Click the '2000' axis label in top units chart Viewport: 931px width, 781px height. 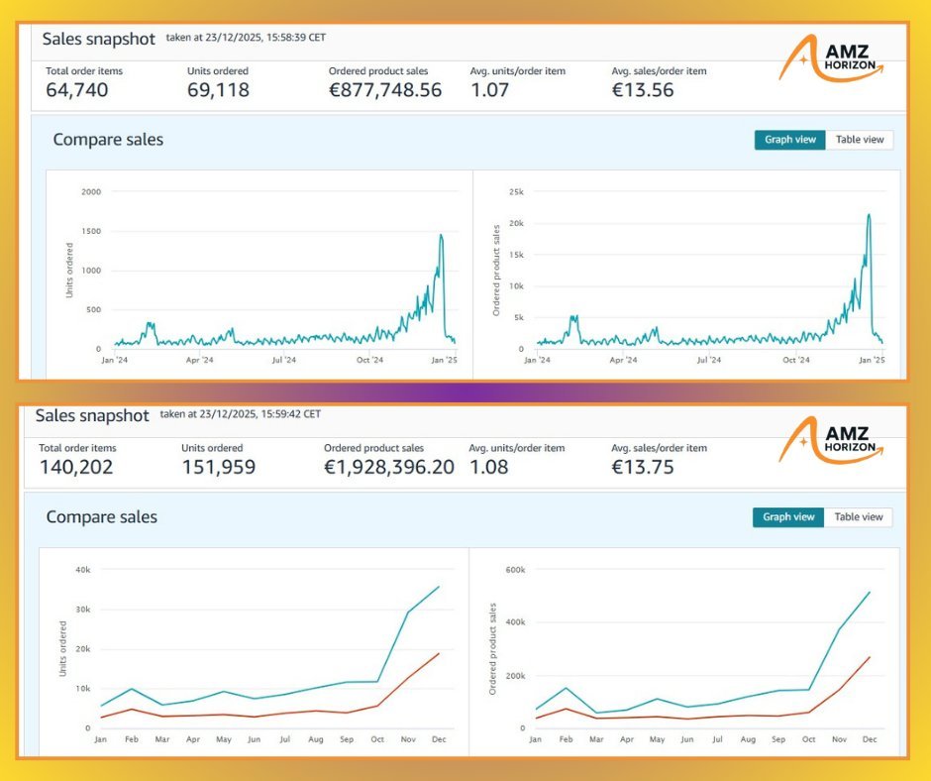(x=91, y=192)
